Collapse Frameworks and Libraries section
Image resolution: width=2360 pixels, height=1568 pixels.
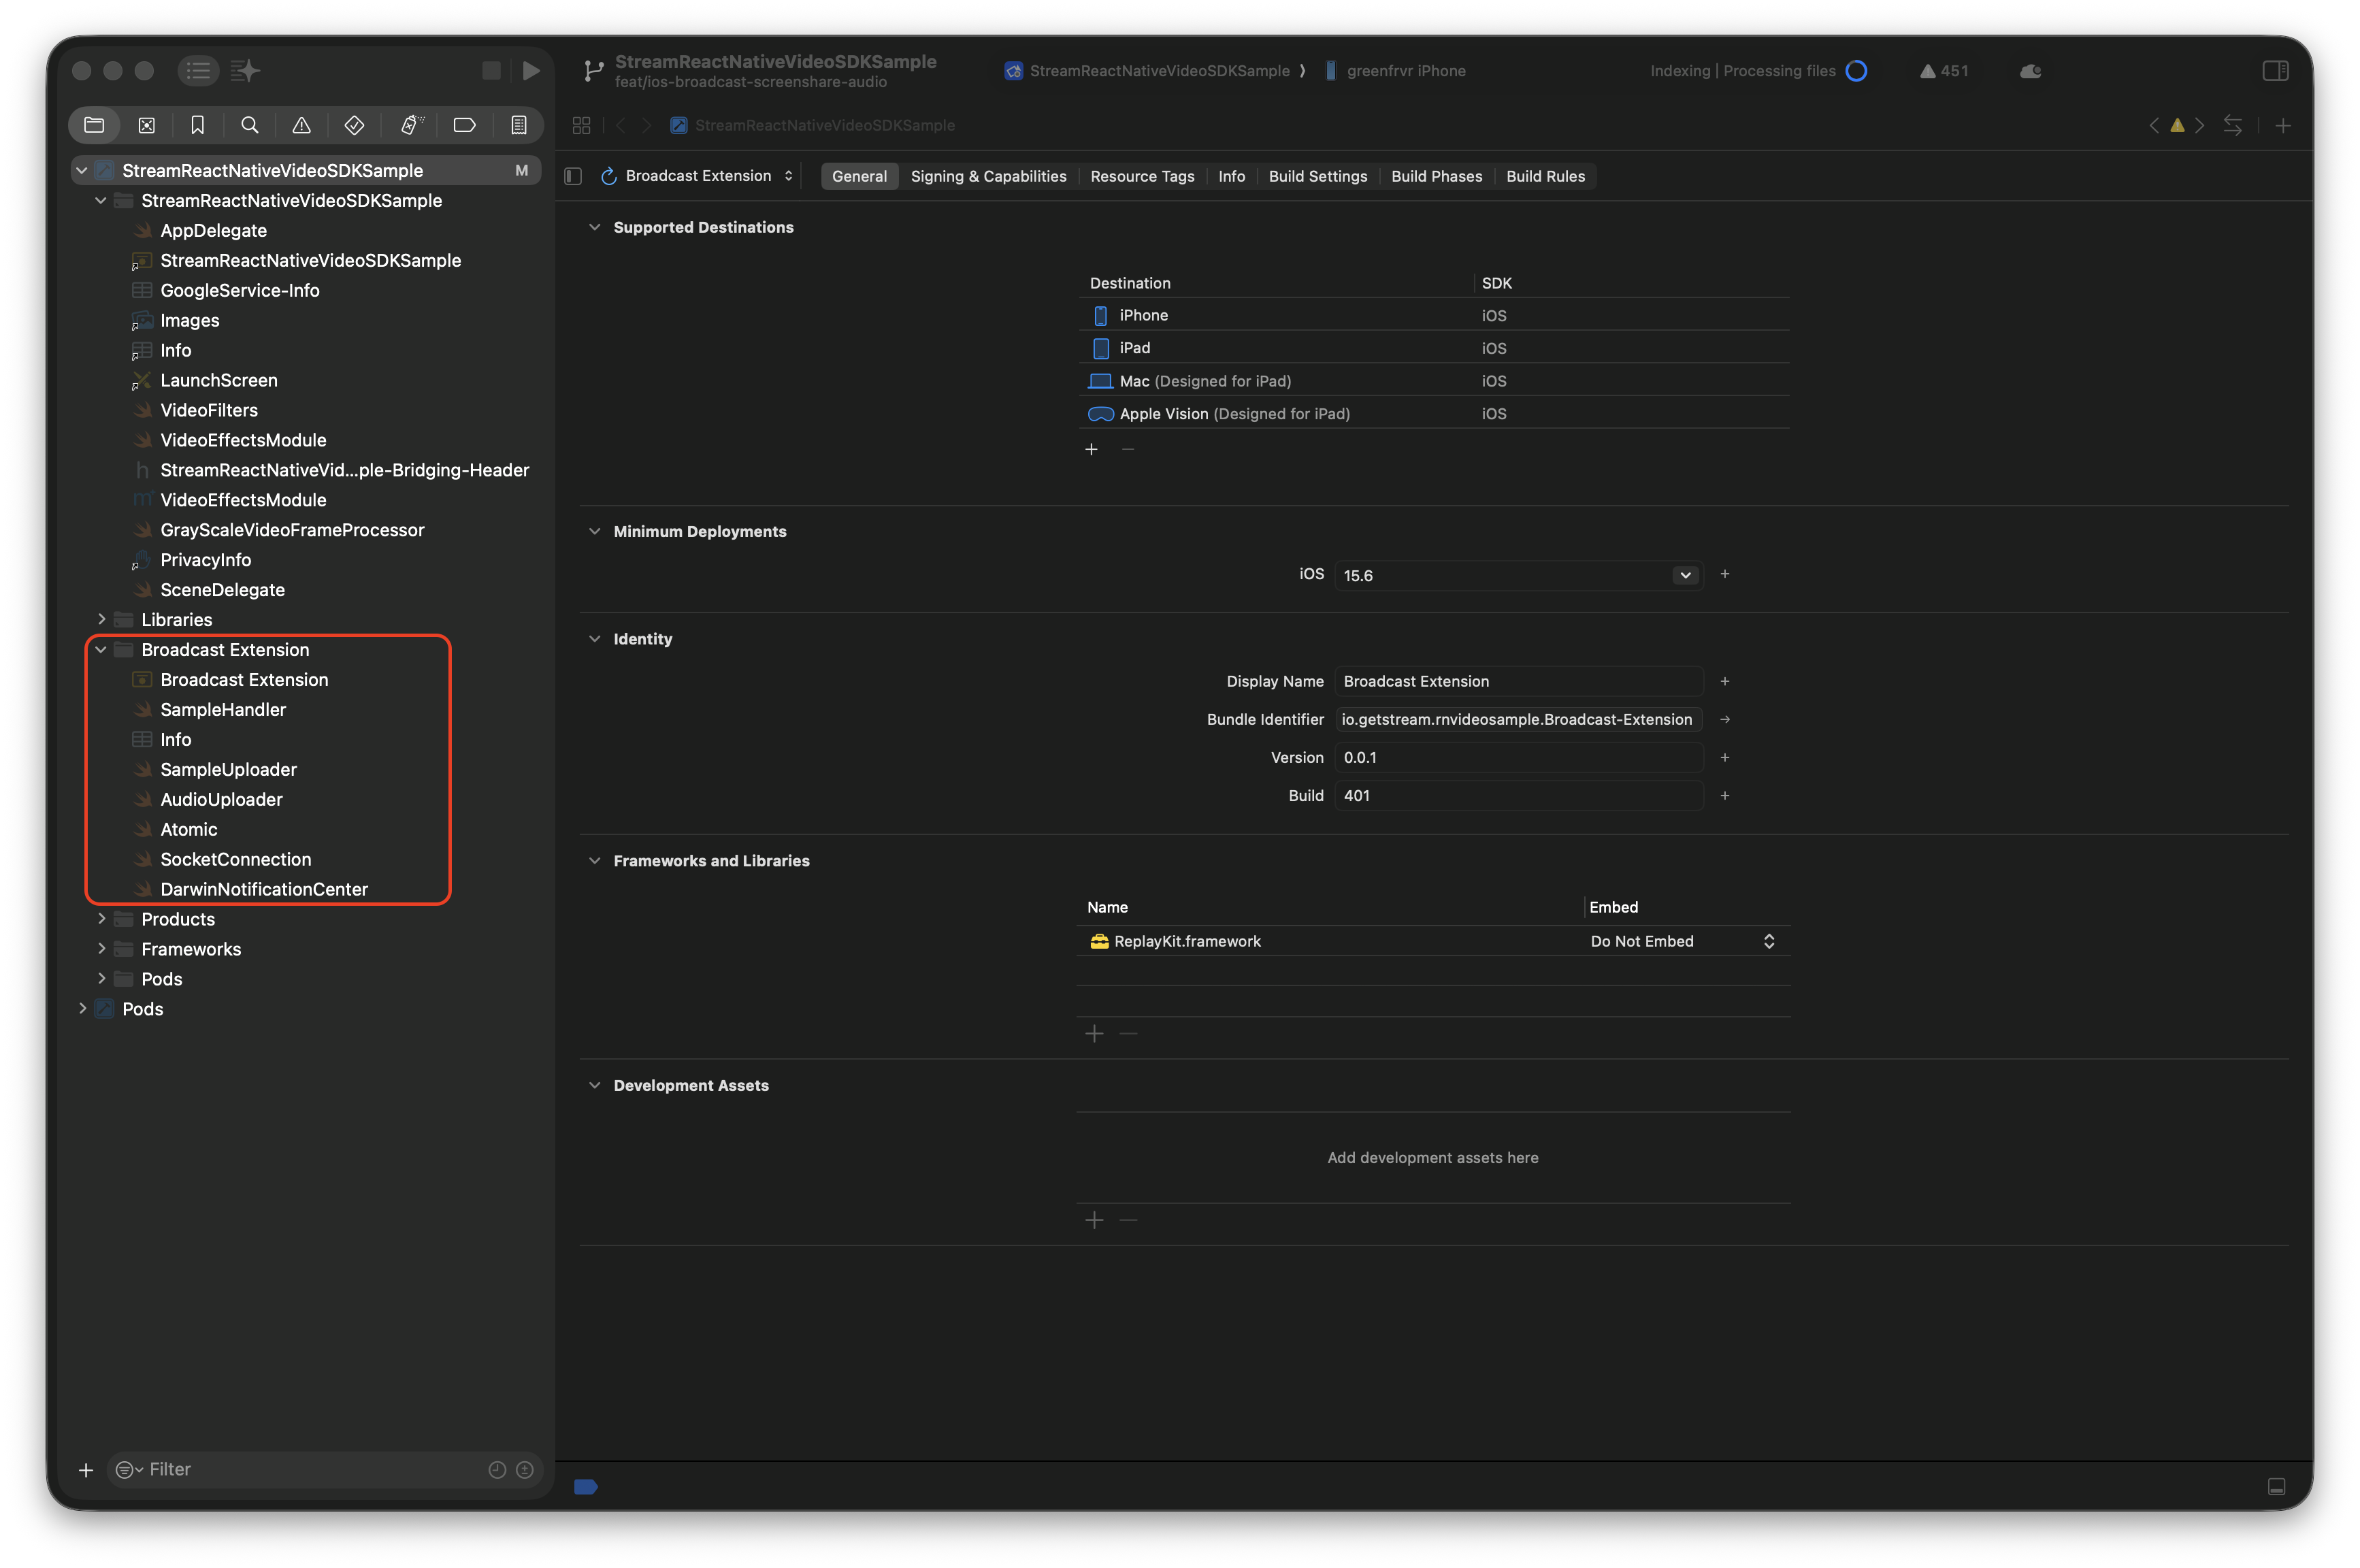coord(595,861)
